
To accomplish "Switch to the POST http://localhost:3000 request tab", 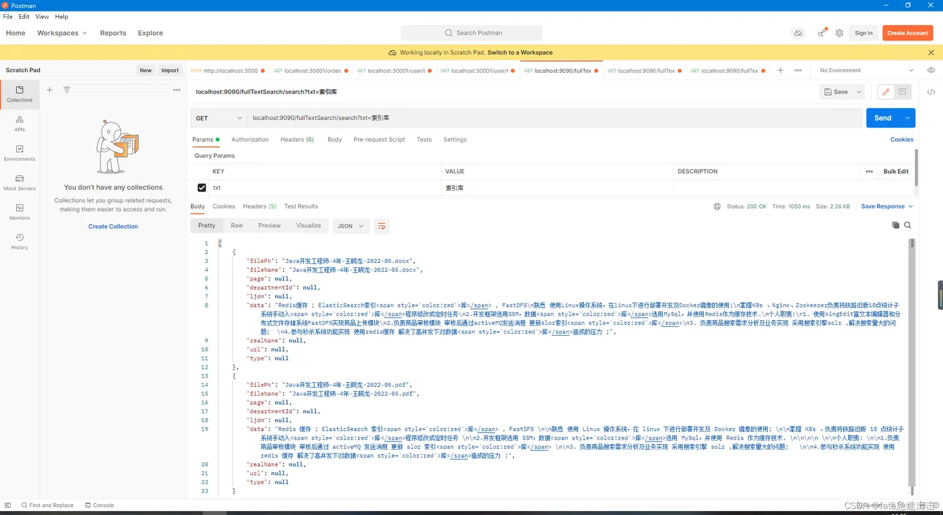I will click(x=228, y=70).
